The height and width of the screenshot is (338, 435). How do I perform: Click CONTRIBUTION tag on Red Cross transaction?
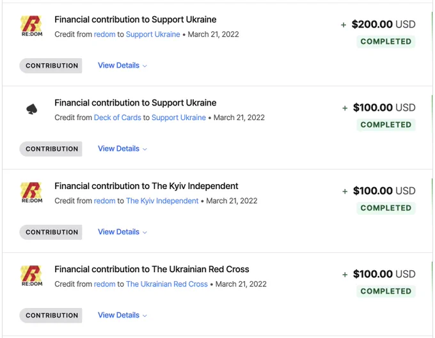pos(51,315)
